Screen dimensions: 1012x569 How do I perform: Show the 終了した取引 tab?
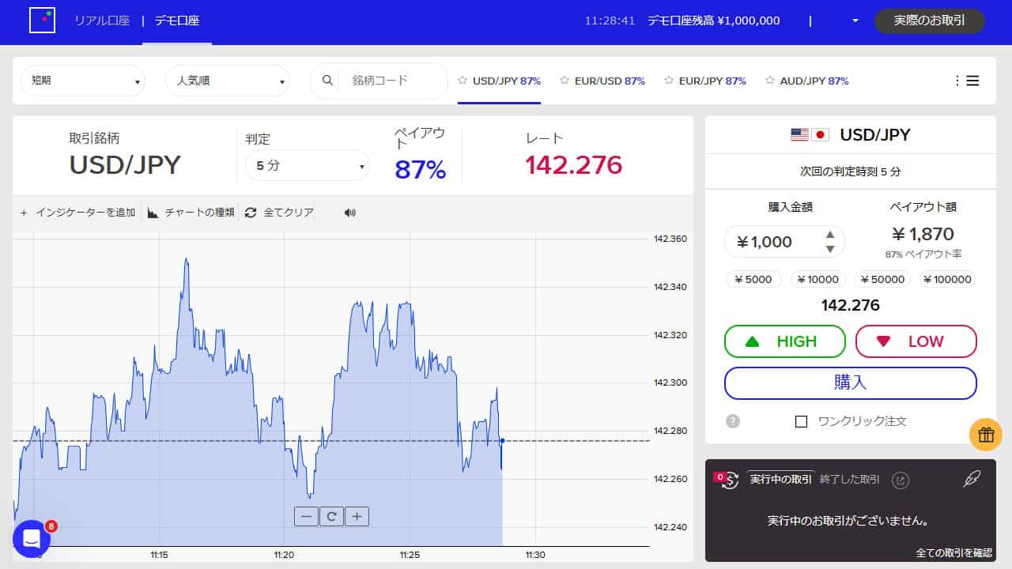click(x=849, y=480)
